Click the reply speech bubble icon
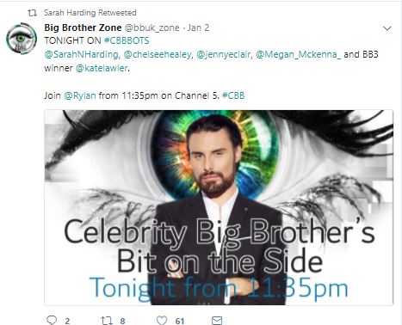 click(x=52, y=320)
